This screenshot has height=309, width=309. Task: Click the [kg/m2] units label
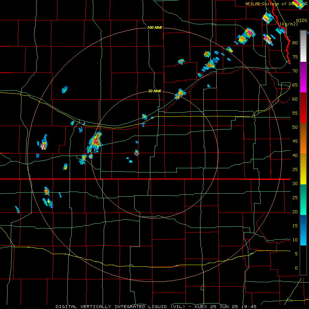click(x=289, y=24)
